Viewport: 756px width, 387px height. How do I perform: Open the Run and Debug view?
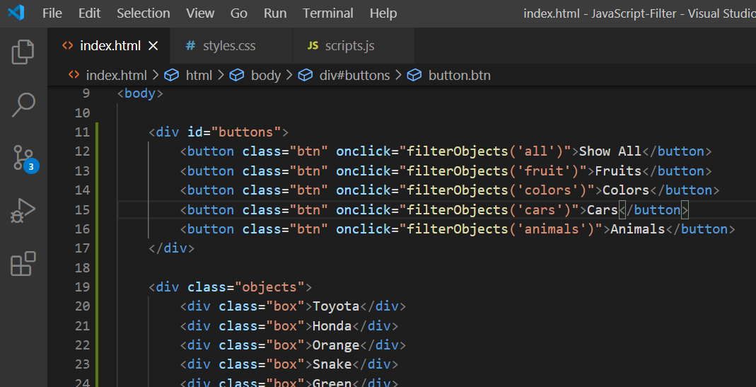coord(23,211)
